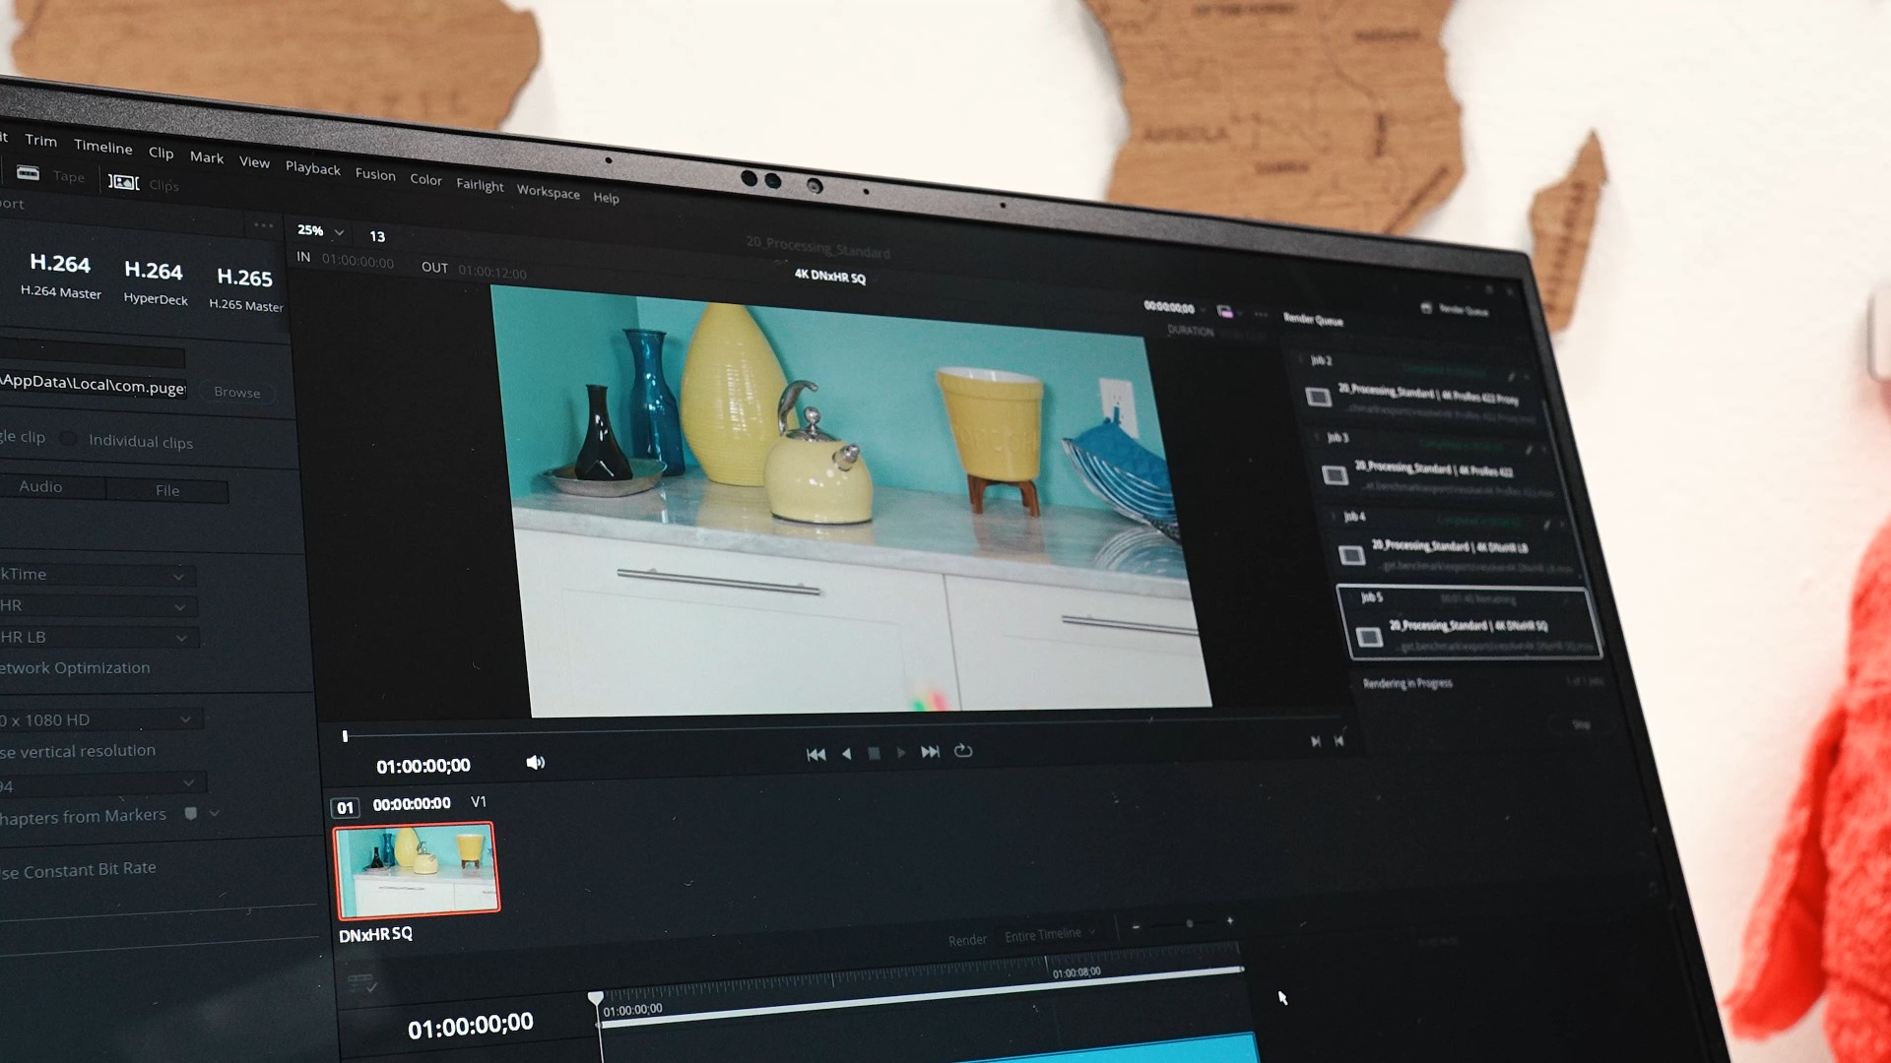Open the Clip menu
1891x1063 pixels.
click(x=161, y=153)
